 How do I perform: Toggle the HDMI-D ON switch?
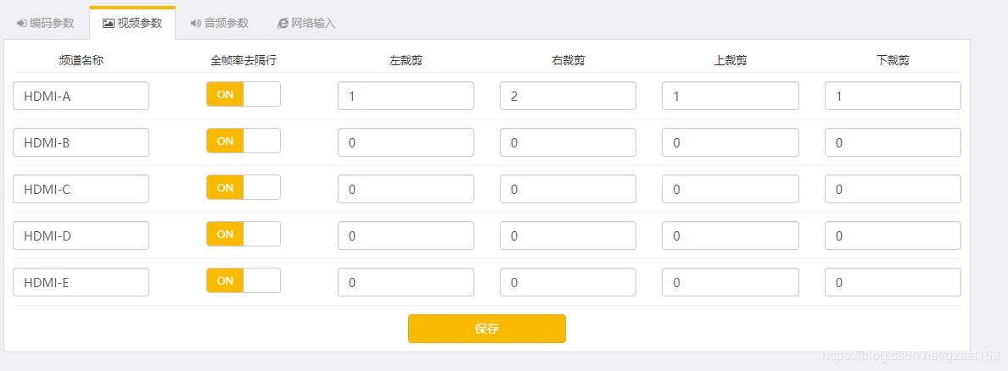(x=243, y=235)
